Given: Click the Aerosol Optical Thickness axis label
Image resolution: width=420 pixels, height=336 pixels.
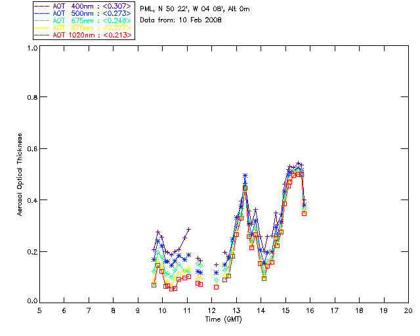Looking at the screenshot, I should 19,174.
